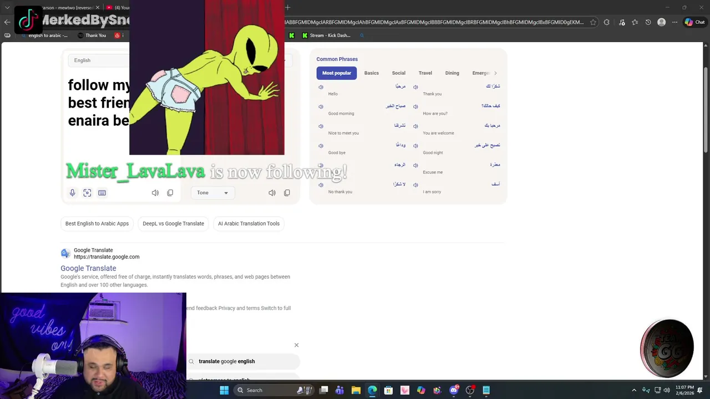Viewport: 710px width, 399px height.
Task: Click the 'Privacy and terms' link
Action: [x=239, y=308]
